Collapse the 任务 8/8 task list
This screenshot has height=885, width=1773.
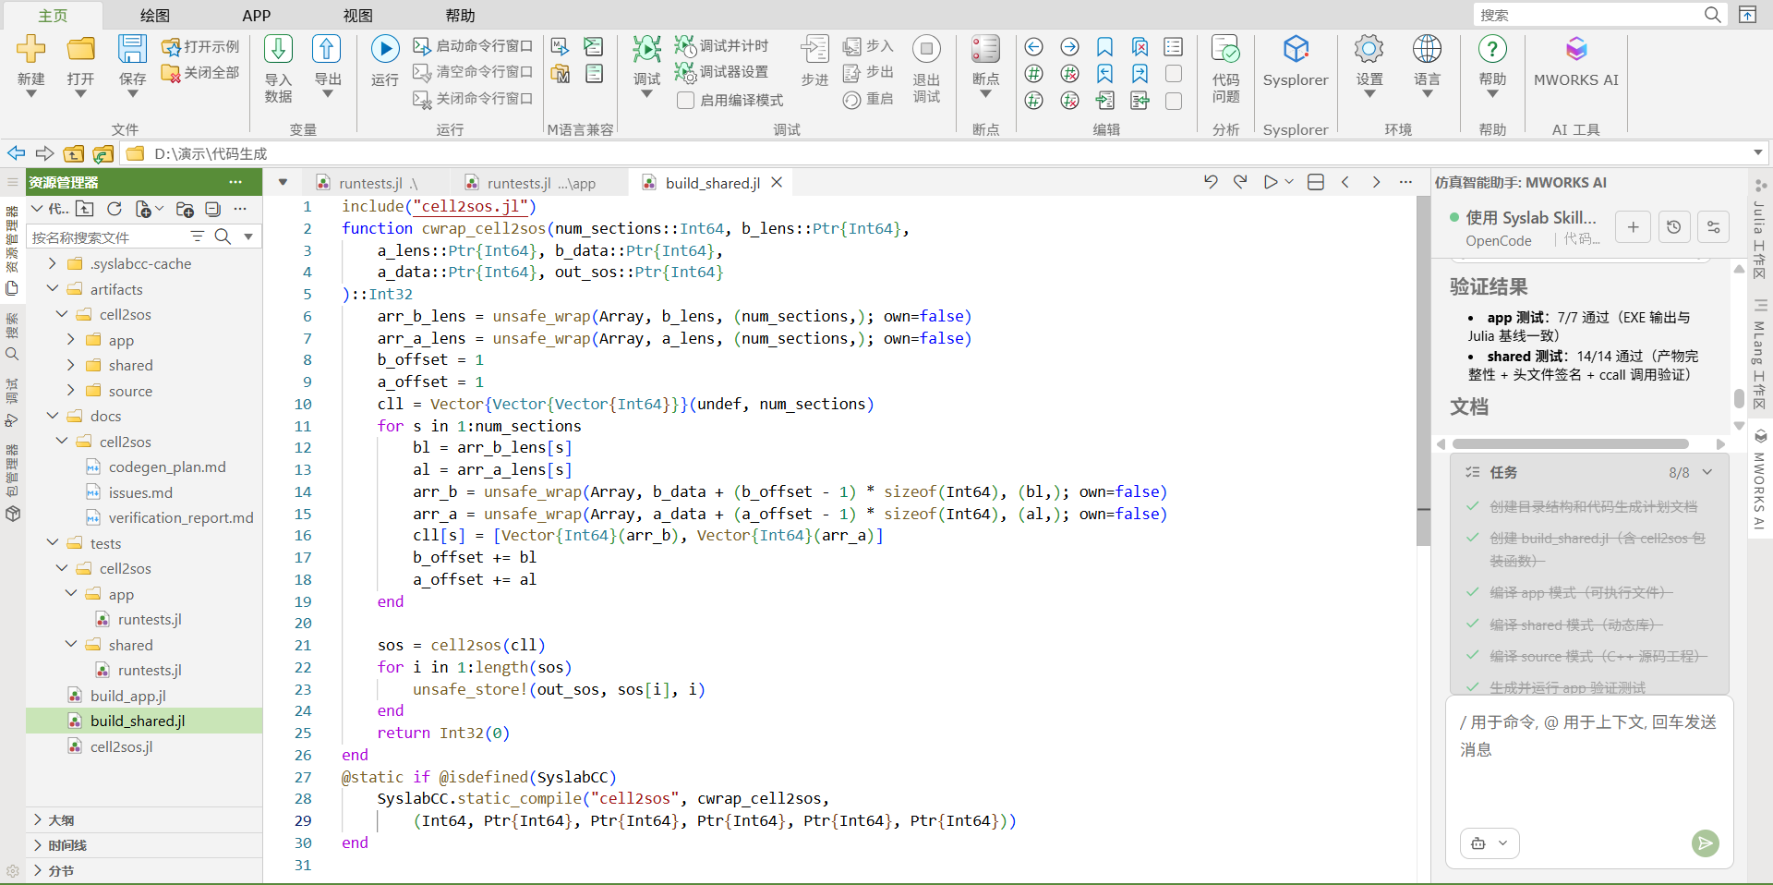point(1707,472)
